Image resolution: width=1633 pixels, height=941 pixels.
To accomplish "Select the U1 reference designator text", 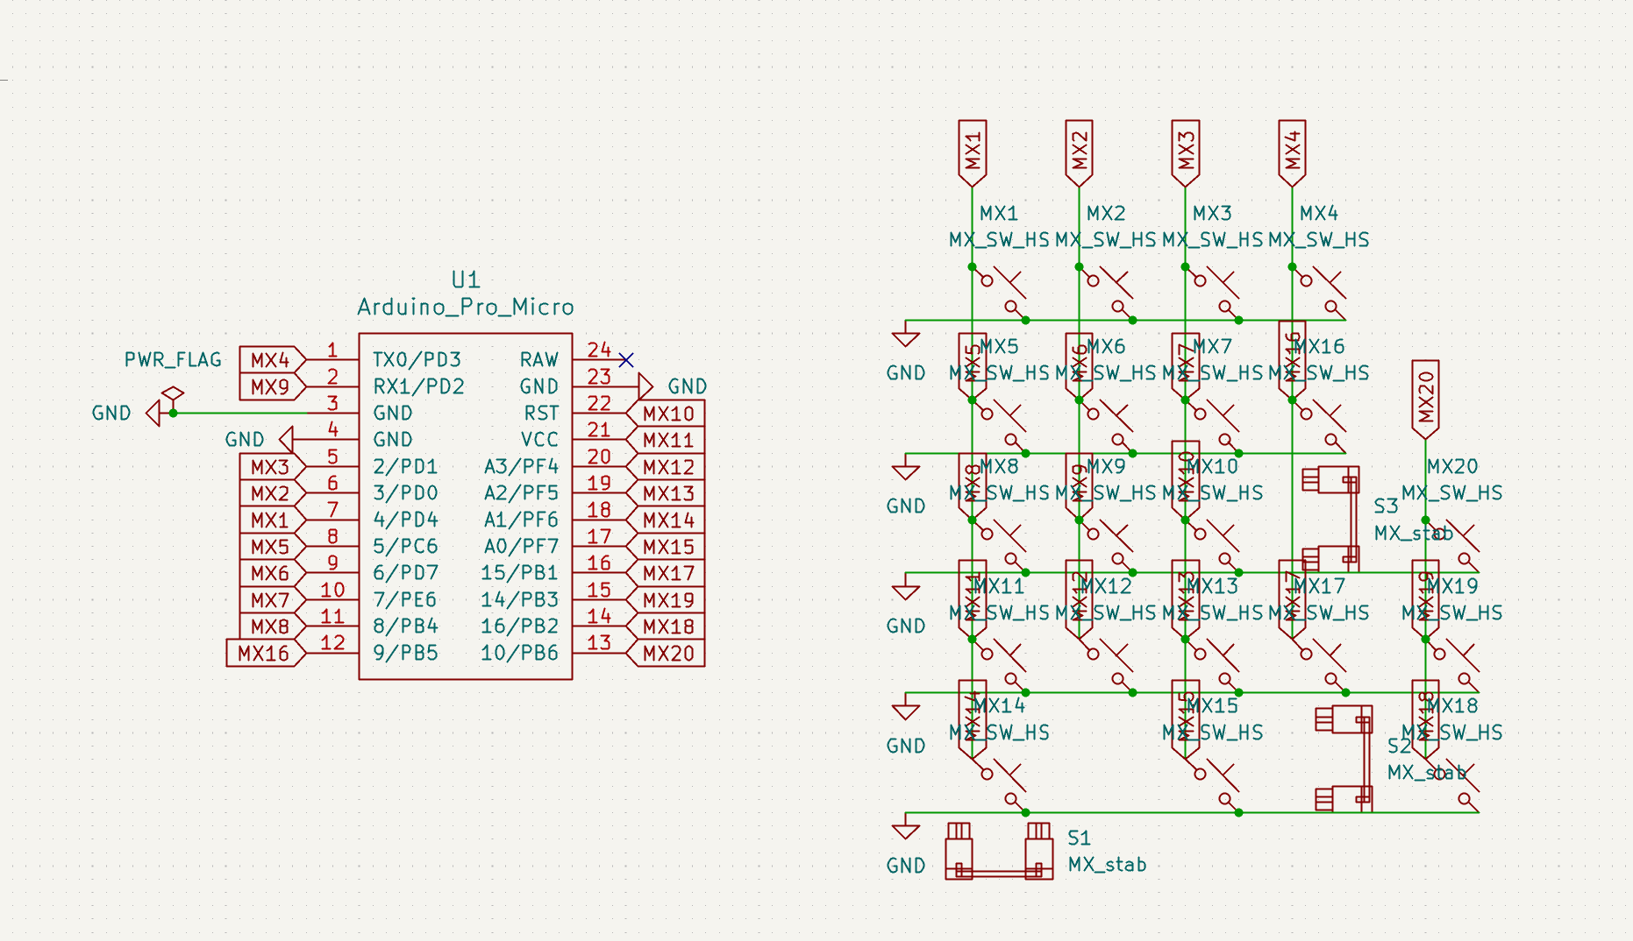I will click(465, 280).
